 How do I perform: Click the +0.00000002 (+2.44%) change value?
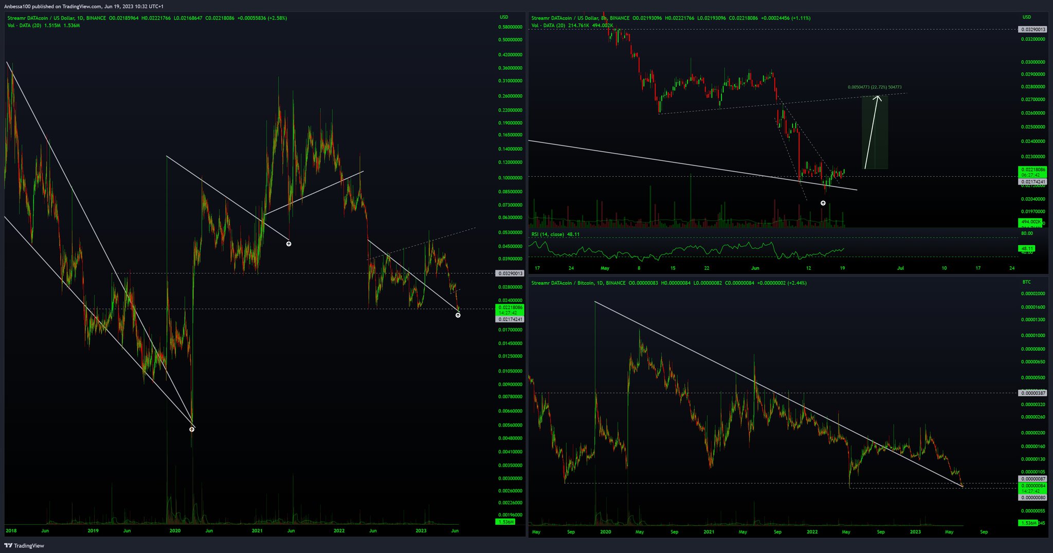[x=782, y=283]
